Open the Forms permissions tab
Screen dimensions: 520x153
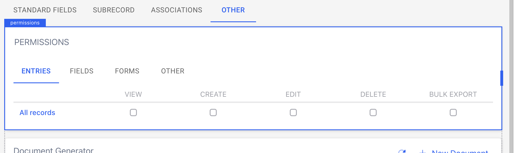(x=127, y=71)
